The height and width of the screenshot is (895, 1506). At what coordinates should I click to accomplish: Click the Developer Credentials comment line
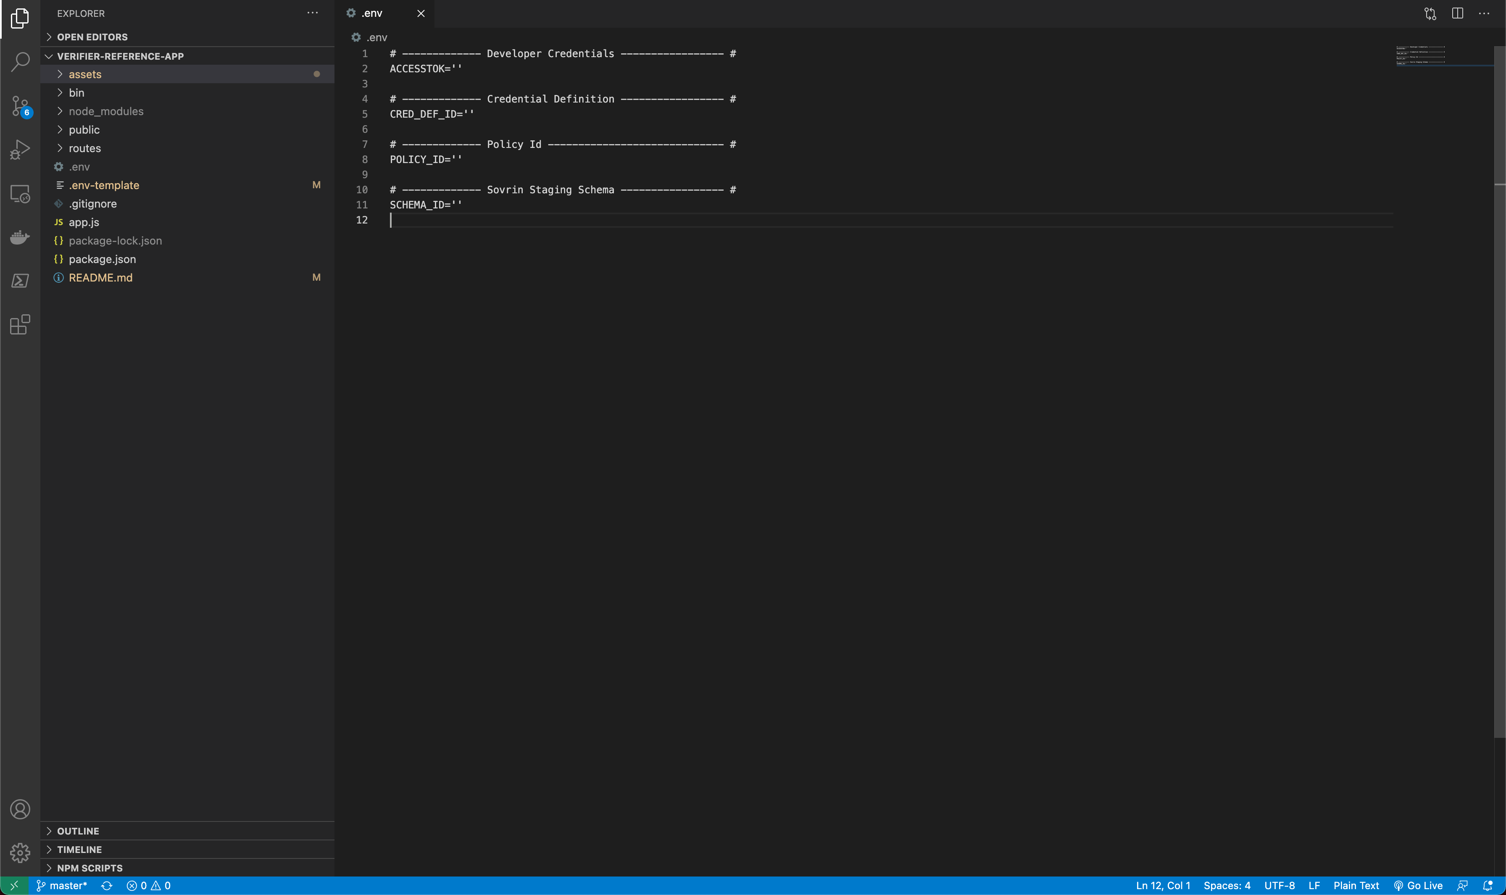tap(563, 54)
